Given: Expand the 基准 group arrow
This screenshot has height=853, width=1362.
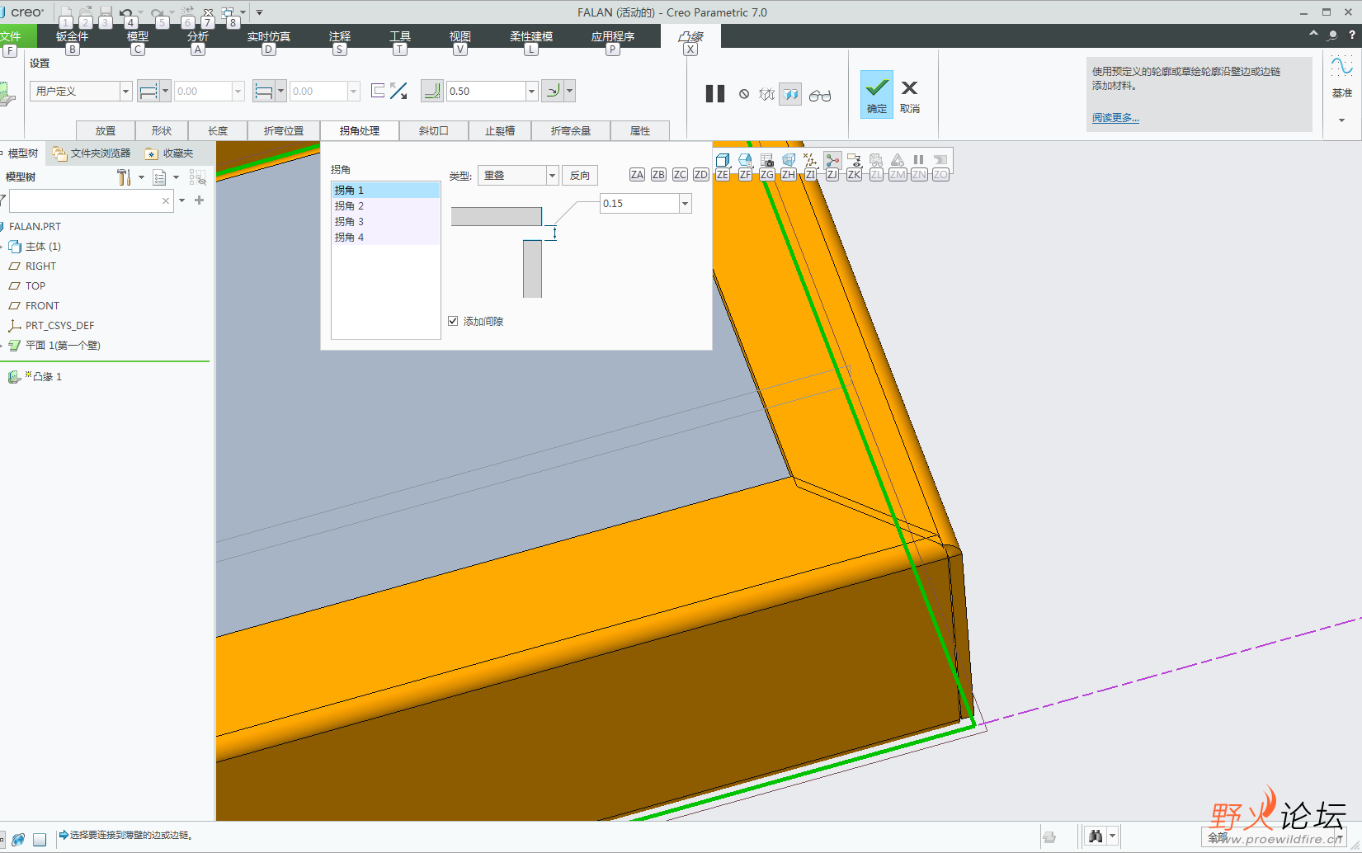Looking at the screenshot, I should (x=1341, y=120).
